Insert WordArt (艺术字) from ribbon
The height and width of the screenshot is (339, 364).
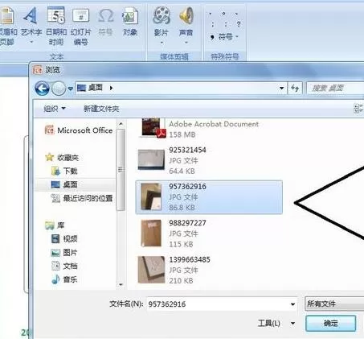(x=31, y=24)
